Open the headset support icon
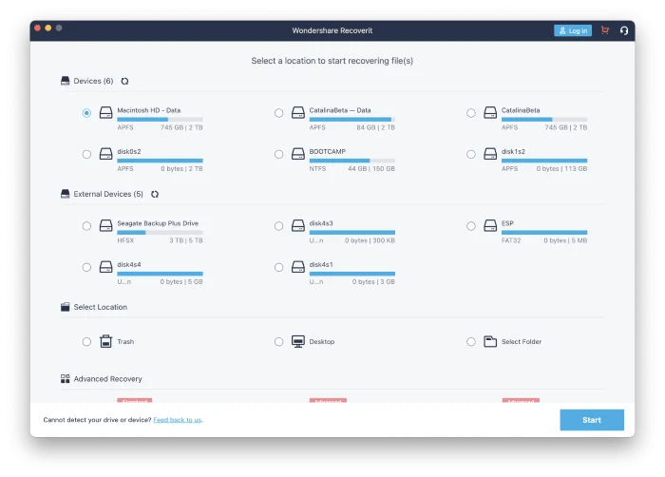 coord(624,30)
